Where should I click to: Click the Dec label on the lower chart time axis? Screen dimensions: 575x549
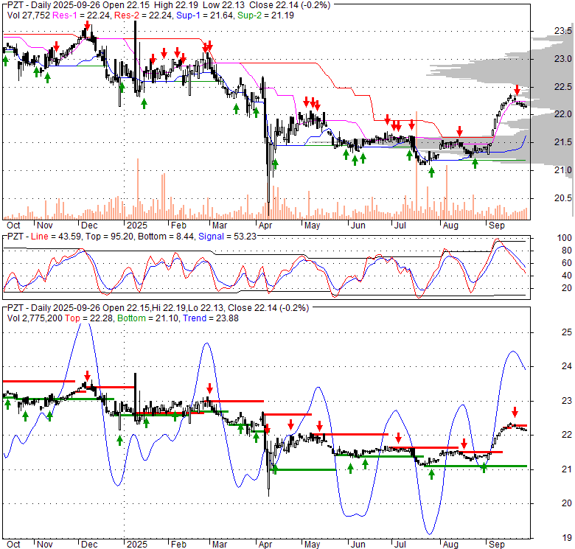click(89, 545)
